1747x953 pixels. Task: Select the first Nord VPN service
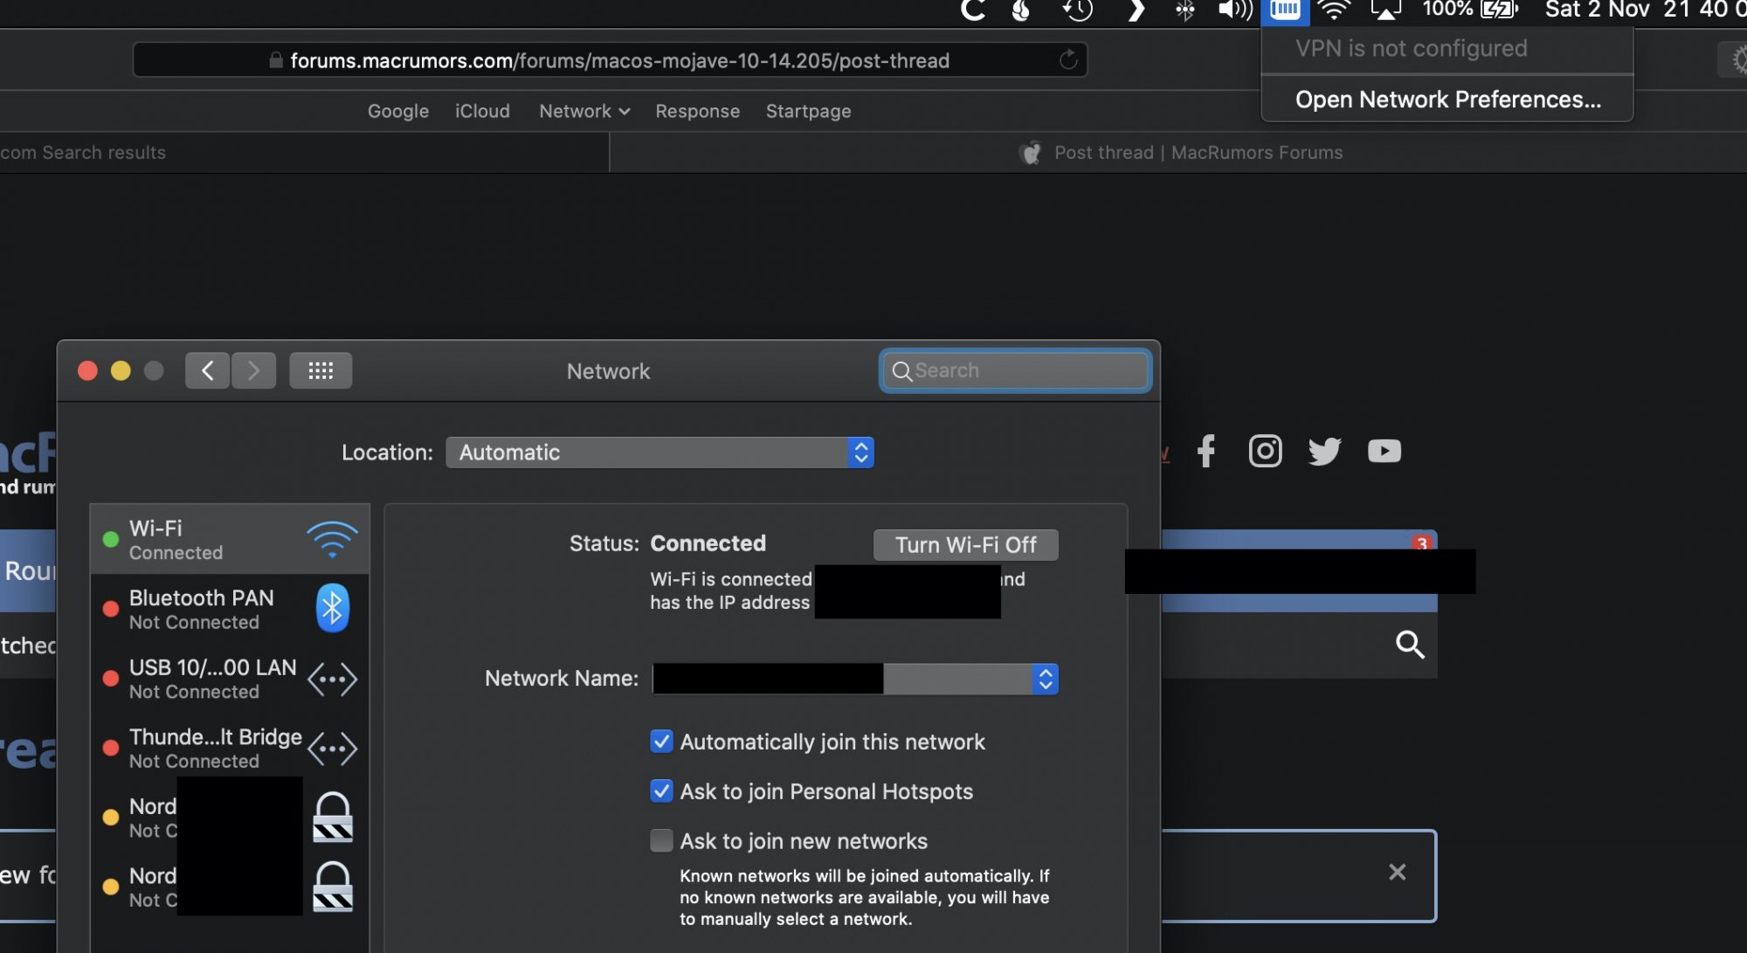click(x=230, y=818)
